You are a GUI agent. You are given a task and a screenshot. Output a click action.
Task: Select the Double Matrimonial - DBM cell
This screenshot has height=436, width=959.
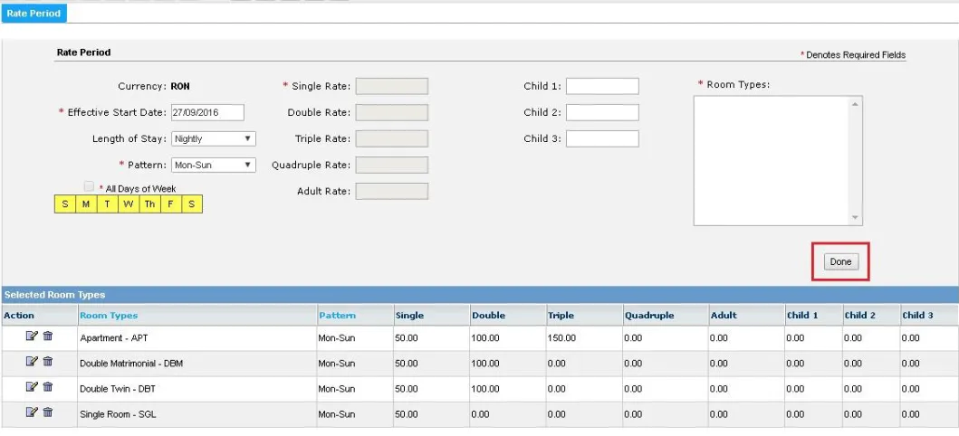click(x=197, y=364)
